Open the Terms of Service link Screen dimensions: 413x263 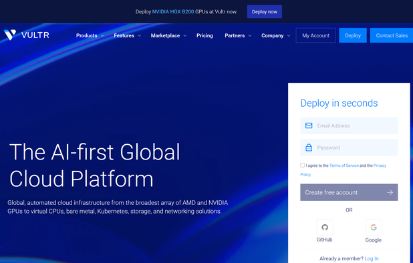tap(344, 166)
